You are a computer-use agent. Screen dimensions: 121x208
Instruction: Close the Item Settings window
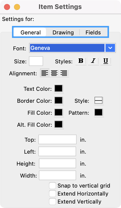tap(7, 7)
